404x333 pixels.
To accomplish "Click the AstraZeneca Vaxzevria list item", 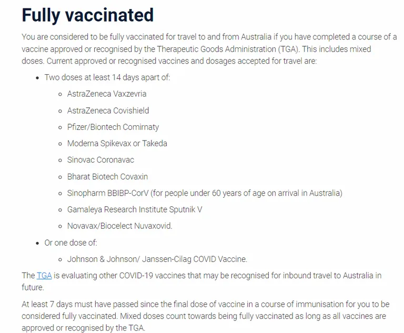I will click(107, 94).
